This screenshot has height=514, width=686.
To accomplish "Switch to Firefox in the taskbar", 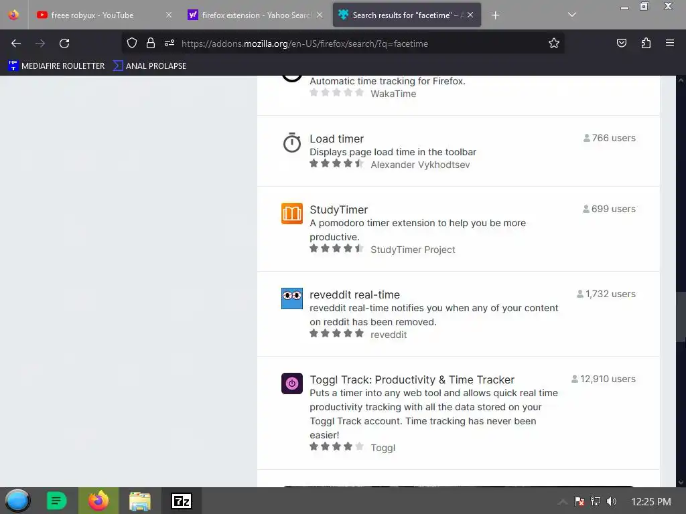I will pyautogui.click(x=98, y=501).
